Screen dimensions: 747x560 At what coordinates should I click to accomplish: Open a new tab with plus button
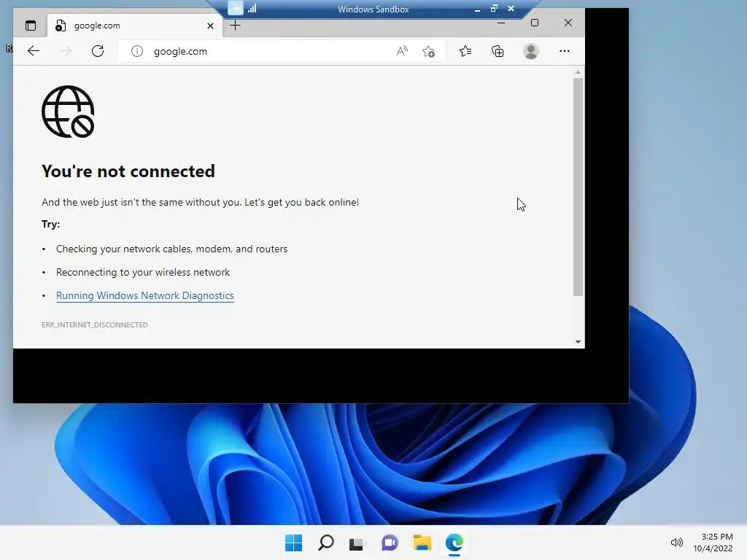click(235, 26)
